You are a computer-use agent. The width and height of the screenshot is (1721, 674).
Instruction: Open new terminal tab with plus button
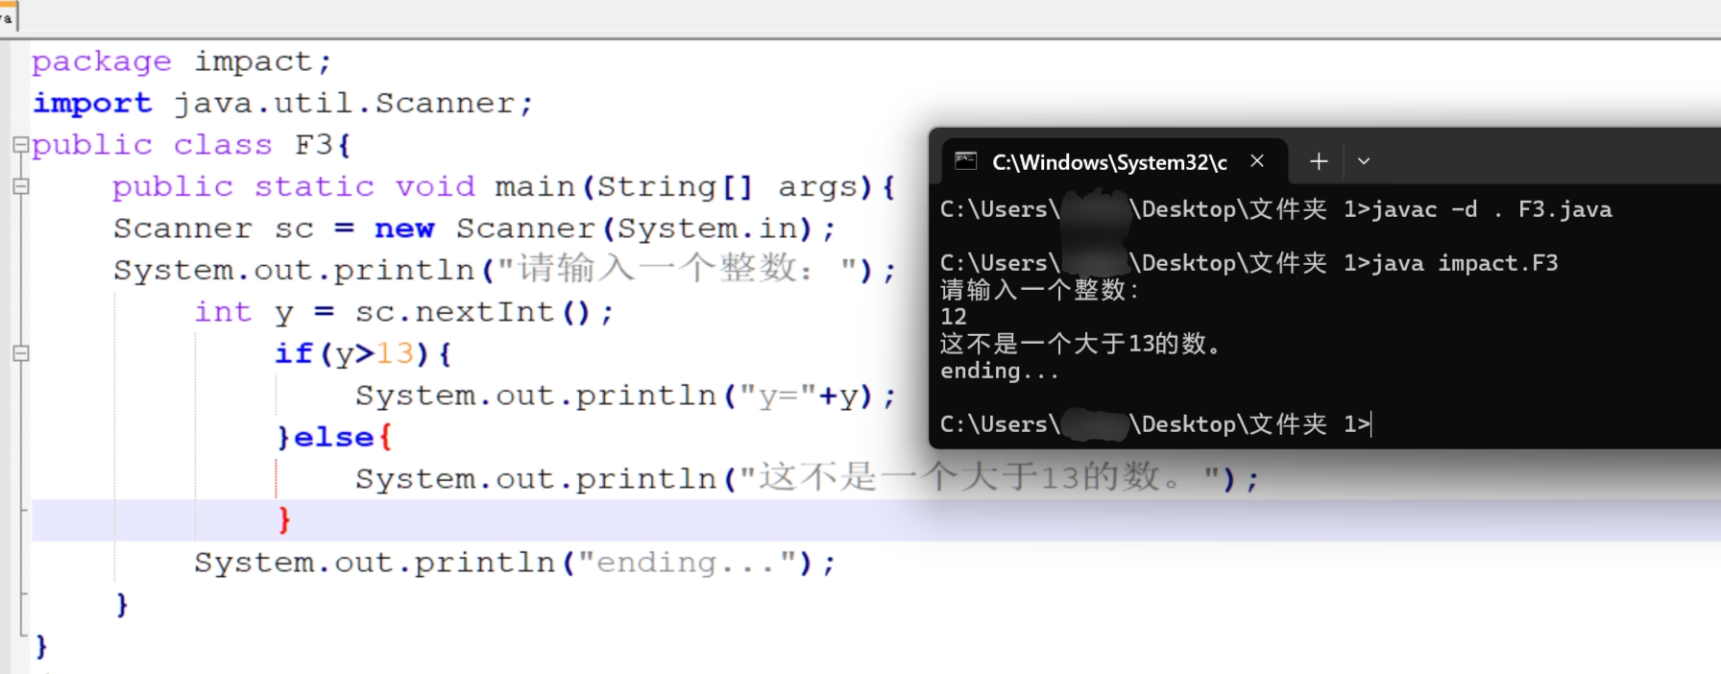tap(1319, 161)
